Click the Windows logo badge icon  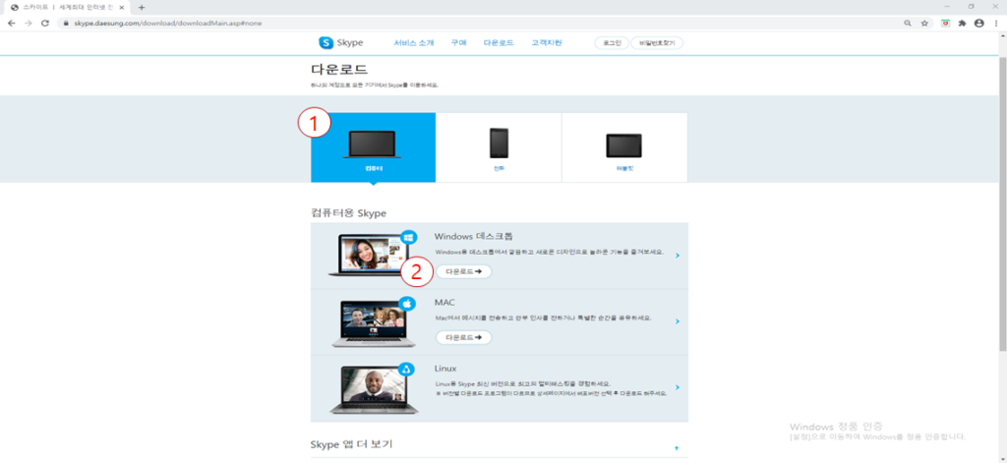coord(408,237)
